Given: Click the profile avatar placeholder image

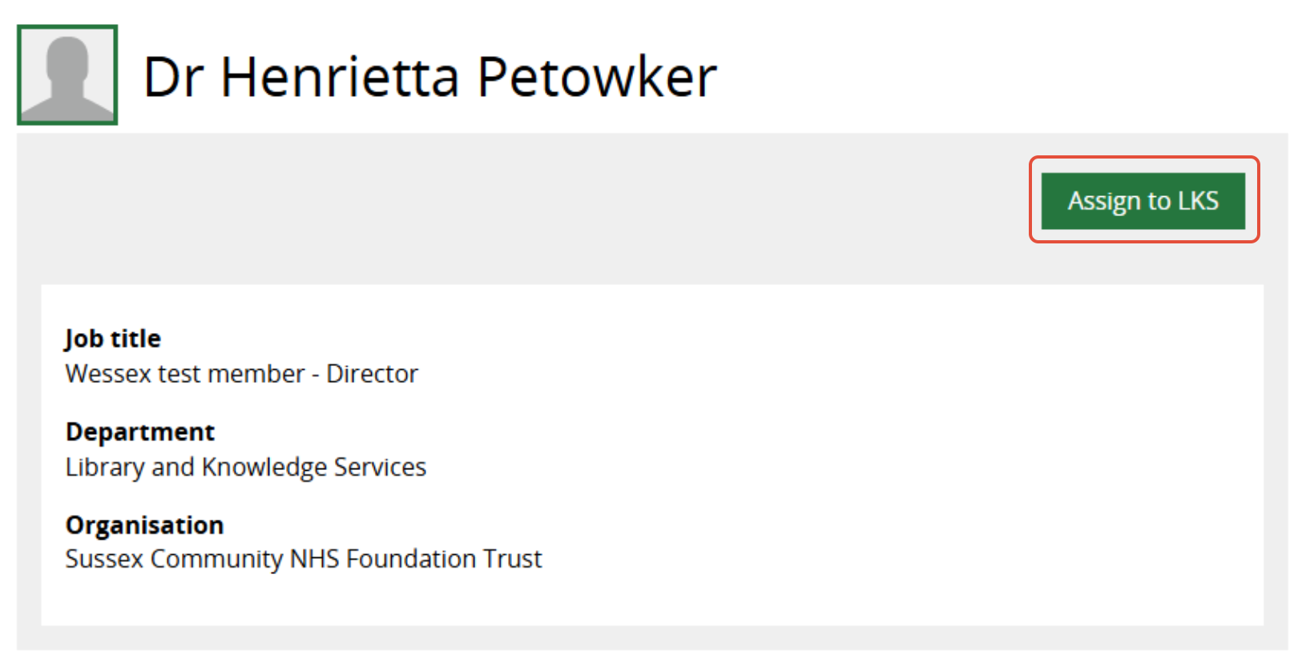Looking at the screenshot, I should point(67,75).
